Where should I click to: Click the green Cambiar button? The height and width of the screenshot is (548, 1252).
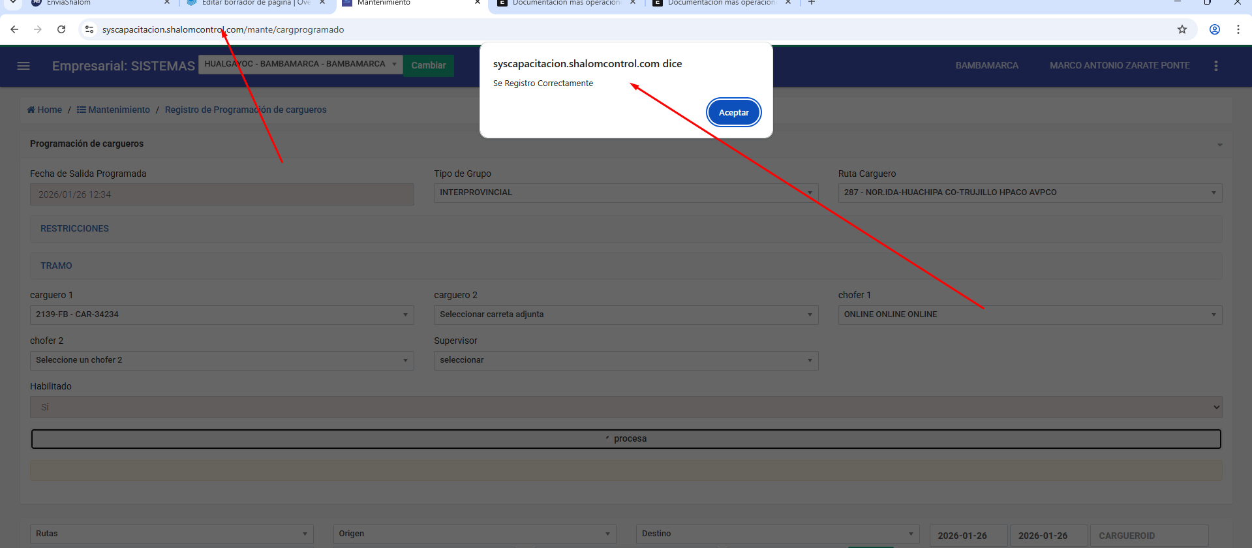428,66
